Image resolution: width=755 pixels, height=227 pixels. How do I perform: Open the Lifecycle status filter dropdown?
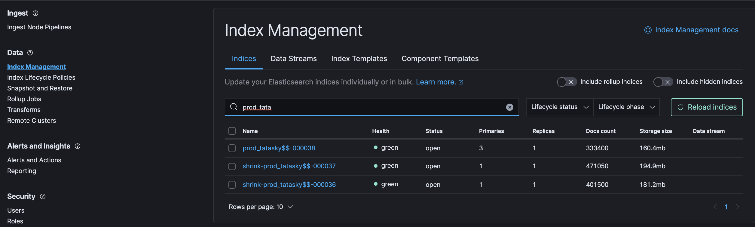560,107
